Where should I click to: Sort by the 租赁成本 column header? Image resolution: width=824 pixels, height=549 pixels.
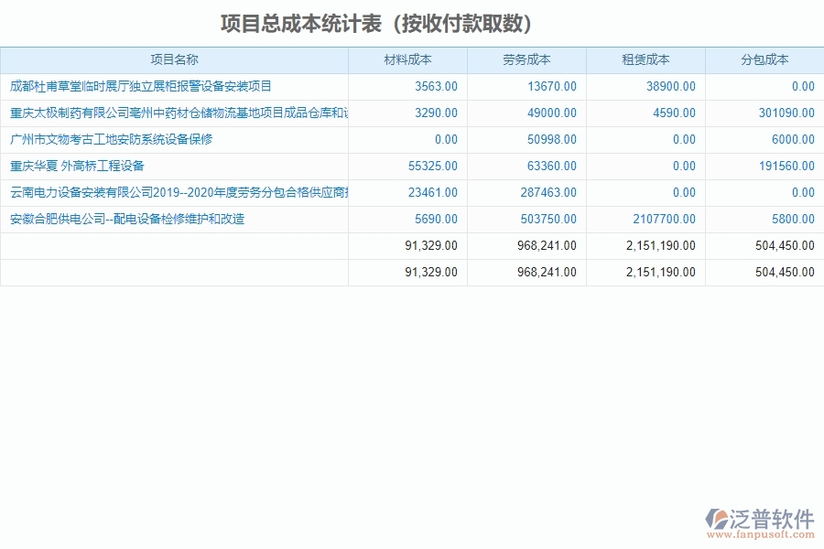(x=647, y=59)
